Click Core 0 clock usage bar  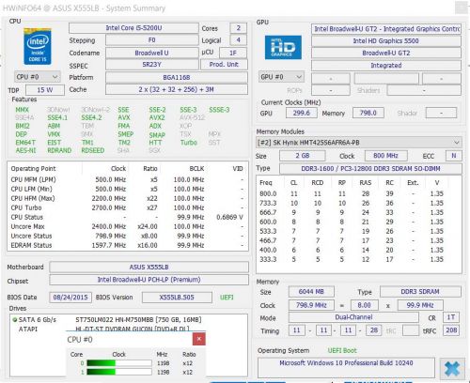coord(119,363)
